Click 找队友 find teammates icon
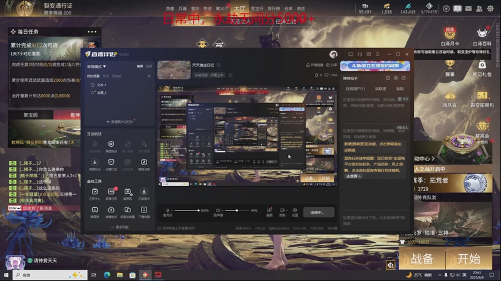 coord(450,99)
